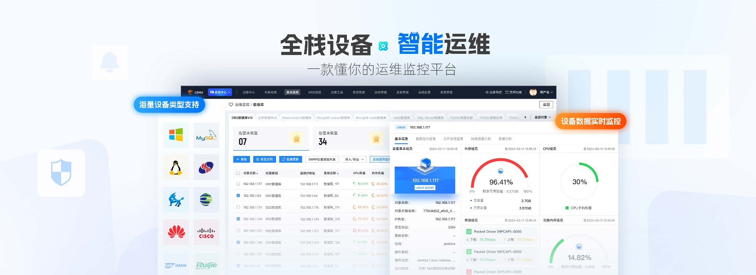The image size is (756, 275).
Task: Switch to the 文件系统信息 tab
Action: click(x=453, y=139)
